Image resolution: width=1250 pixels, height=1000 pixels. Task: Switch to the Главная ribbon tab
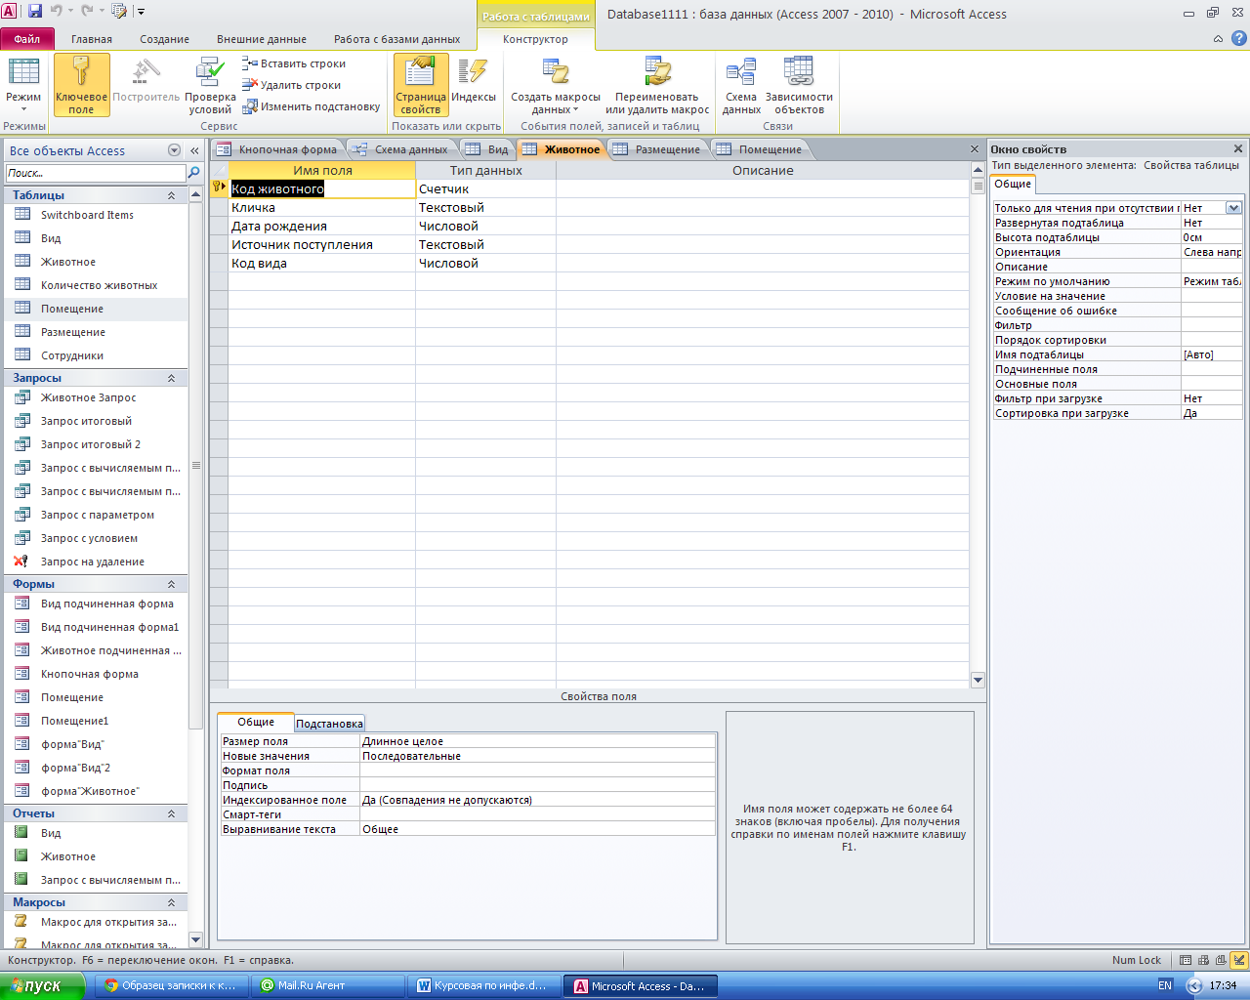point(92,39)
